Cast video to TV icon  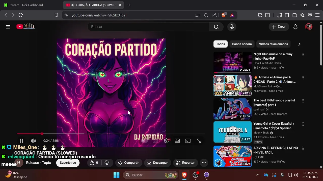click(188, 141)
